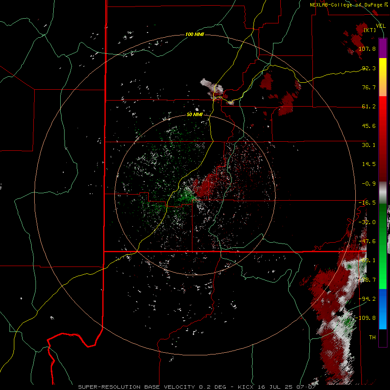Image resolution: width=390 pixels, height=390 pixels.
Task: Click the 92.3 velocity scale value
Action: point(369,68)
